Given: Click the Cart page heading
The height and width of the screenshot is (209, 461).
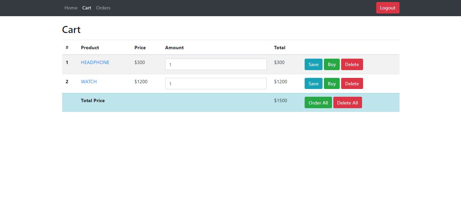Looking at the screenshot, I should (x=71, y=30).
